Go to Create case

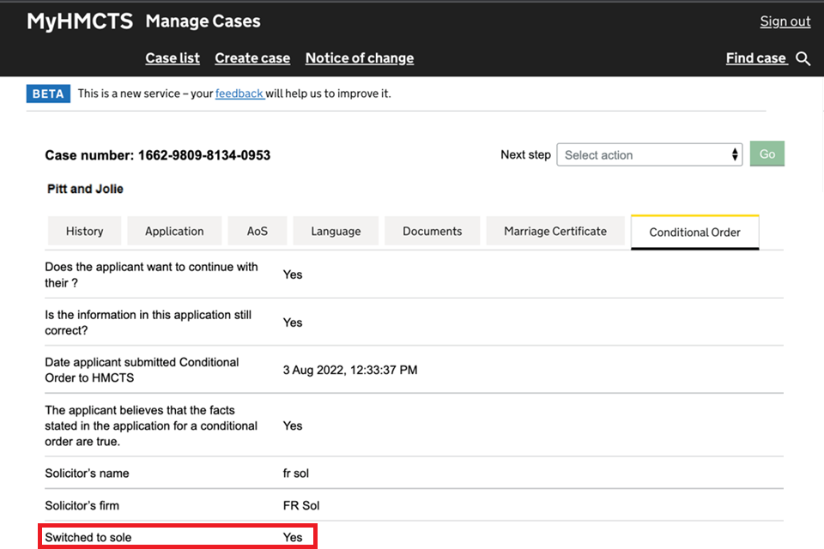tap(252, 58)
